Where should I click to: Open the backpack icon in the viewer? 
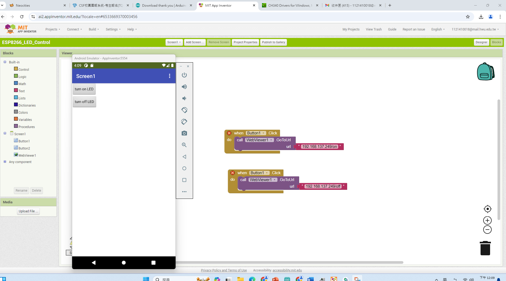485,72
